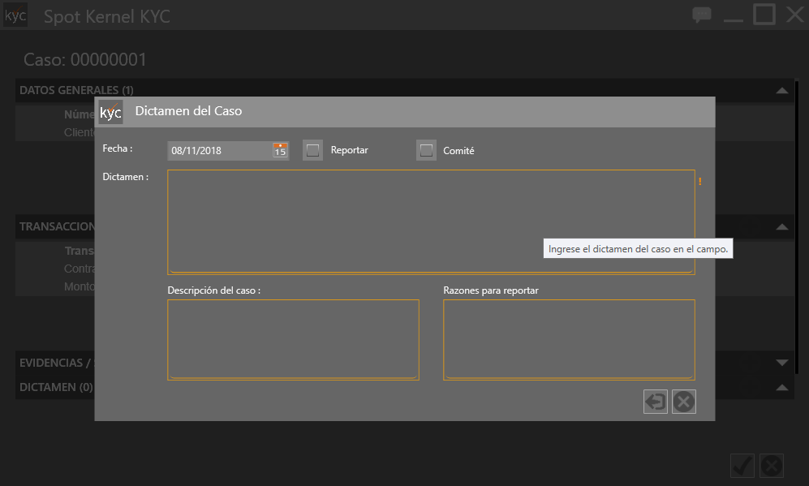
Task: Collapse the Dictamen section arrow
Action: [781, 388]
